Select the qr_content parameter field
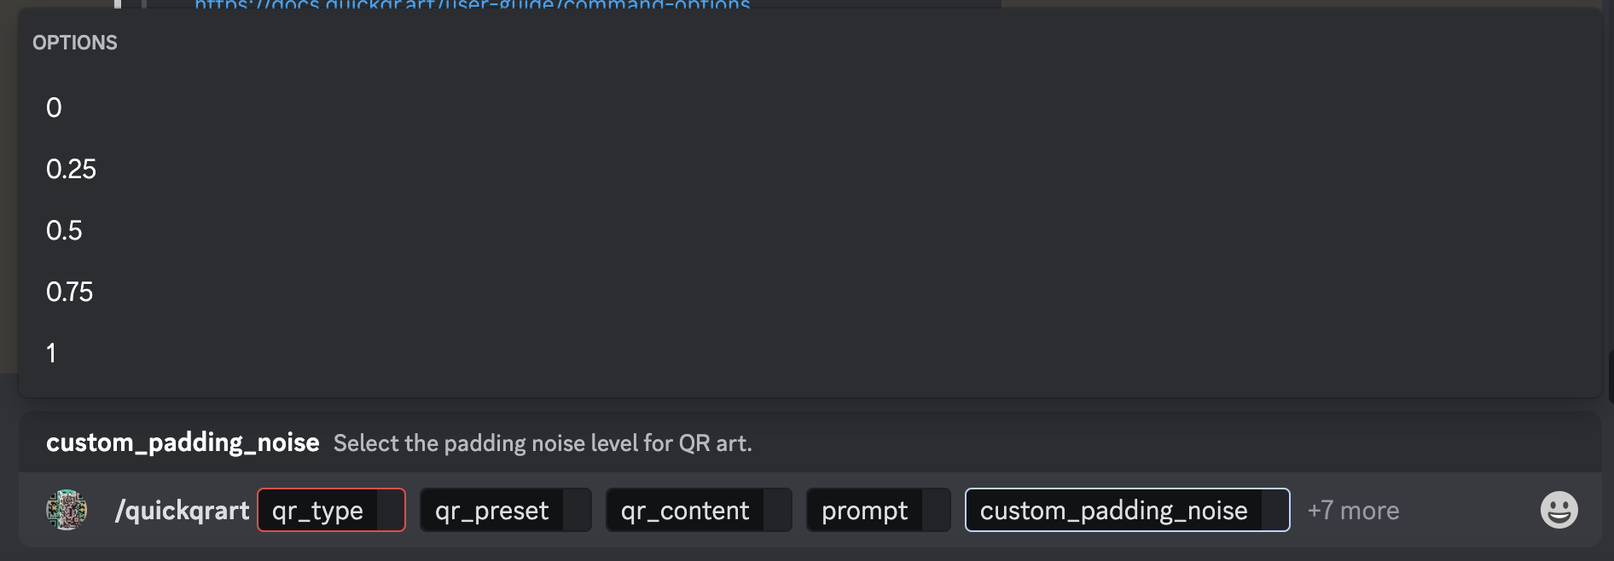The image size is (1614, 561). point(685,510)
